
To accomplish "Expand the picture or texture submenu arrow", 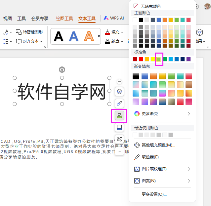I will 189,169.
